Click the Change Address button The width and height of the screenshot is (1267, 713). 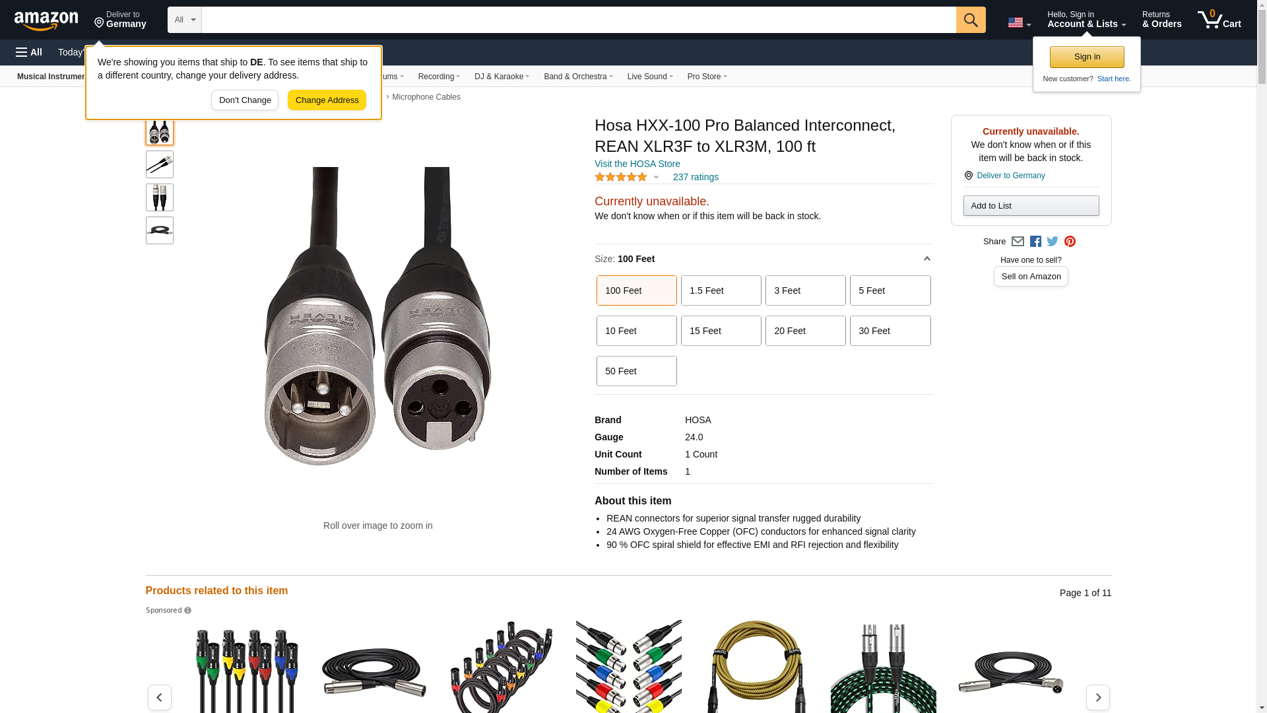click(x=327, y=100)
